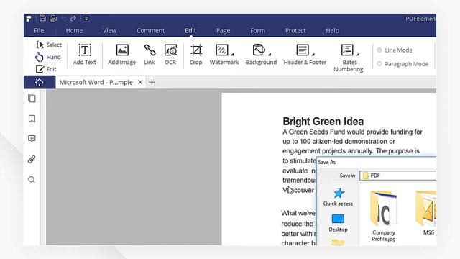Print using the printer icon in the quick toolbar
This screenshot has height=259, width=460.
53,19
